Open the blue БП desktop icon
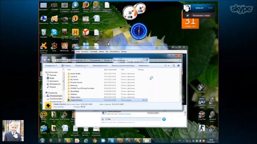The width and height of the screenshot is (257, 144). pyautogui.click(x=86, y=44)
